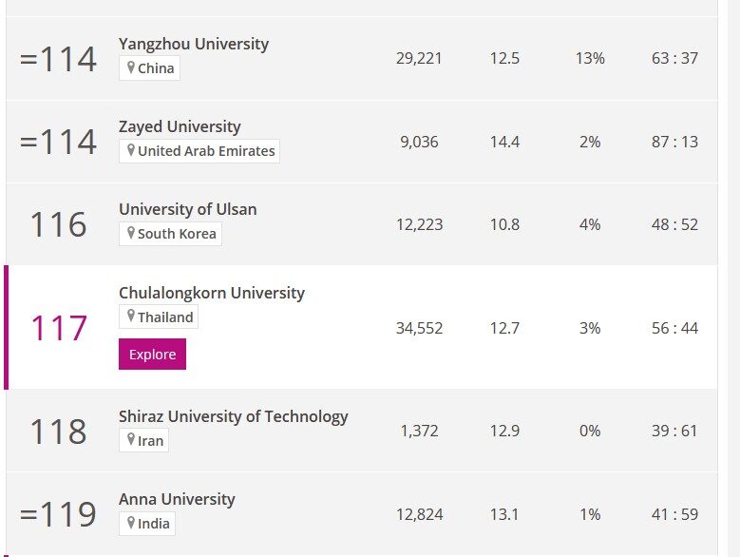Click the location pin icon beside Iran
The width and height of the screenshot is (740, 557).
[131, 440]
